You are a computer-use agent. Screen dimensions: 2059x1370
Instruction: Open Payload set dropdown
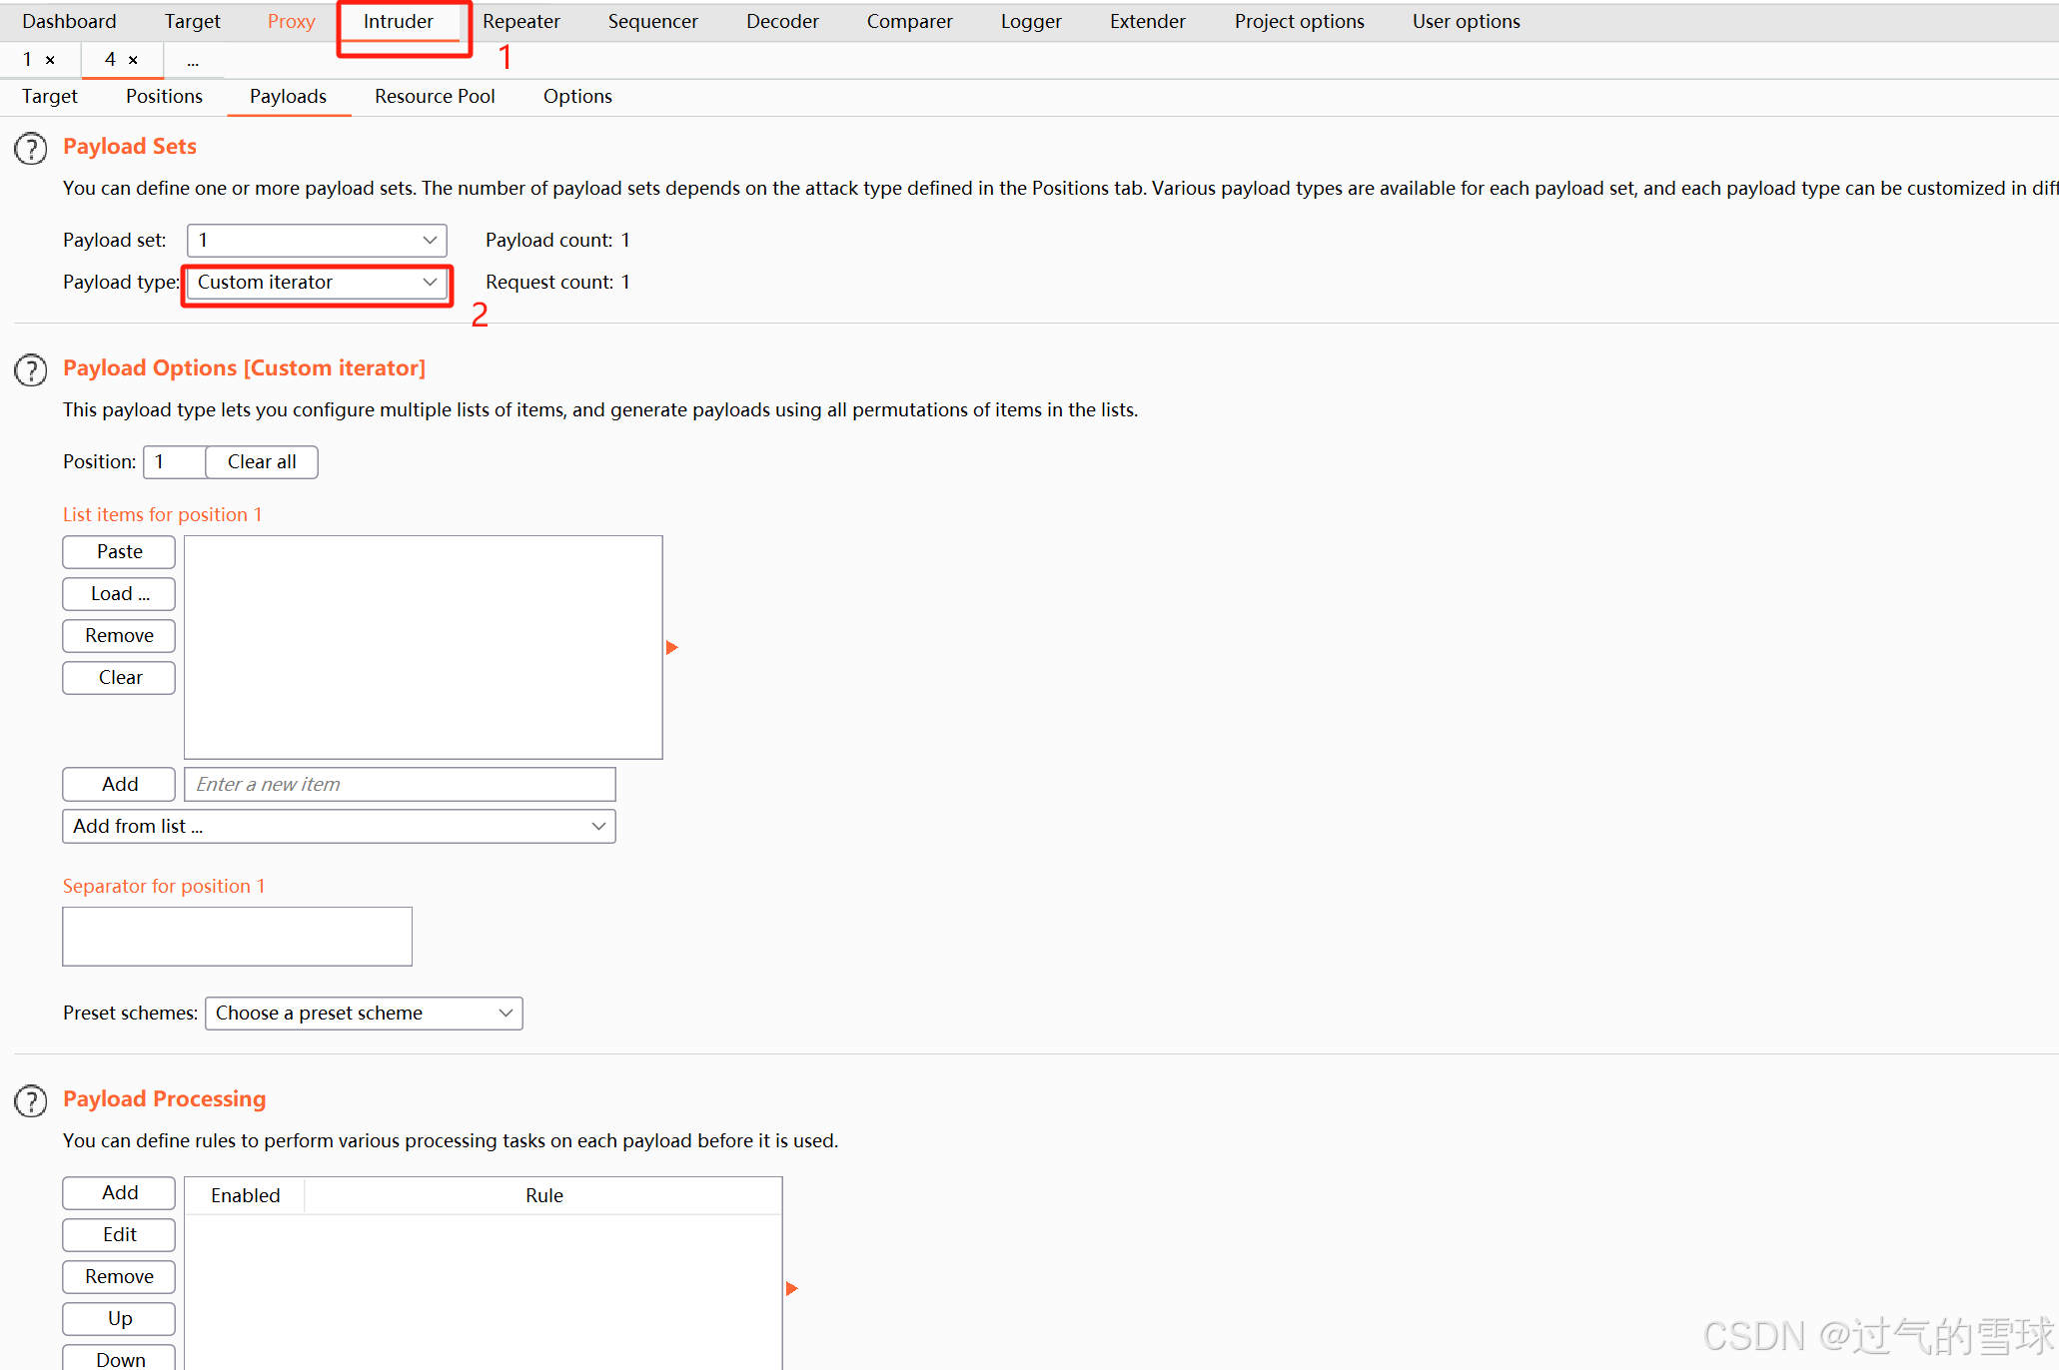pos(317,241)
